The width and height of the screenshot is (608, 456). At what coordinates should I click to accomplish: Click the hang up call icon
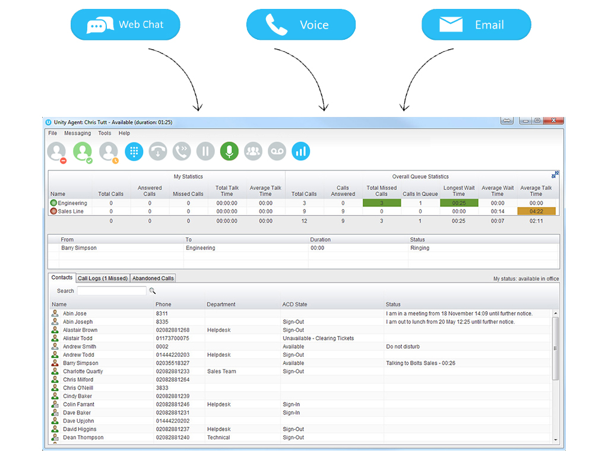[x=158, y=151]
